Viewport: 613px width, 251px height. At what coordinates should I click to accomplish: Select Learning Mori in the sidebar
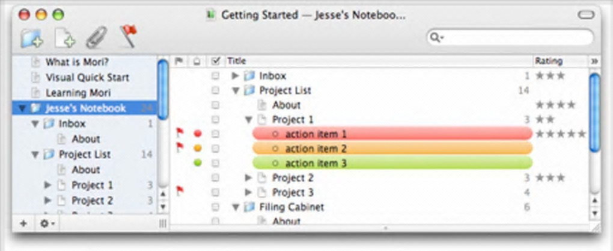78,93
